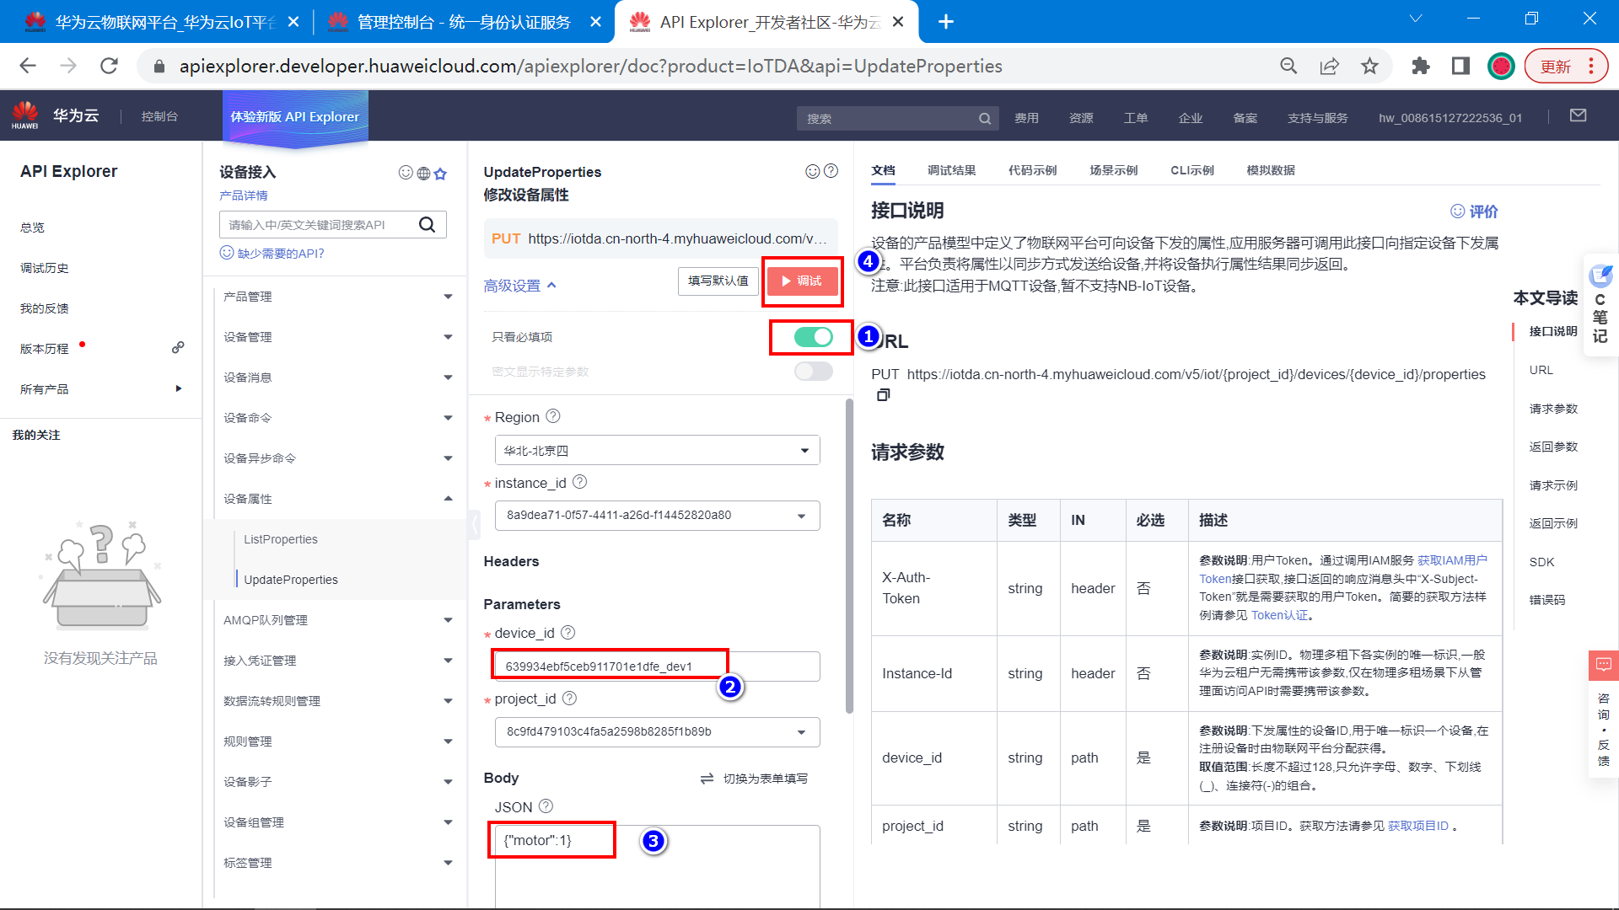Click the globe icon beside 设备接入
1619x910 pixels.
[x=423, y=174]
